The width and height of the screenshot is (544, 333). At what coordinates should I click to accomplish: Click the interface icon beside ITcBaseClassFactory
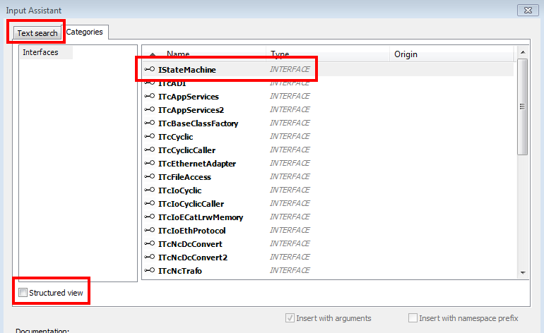(x=150, y=123)
